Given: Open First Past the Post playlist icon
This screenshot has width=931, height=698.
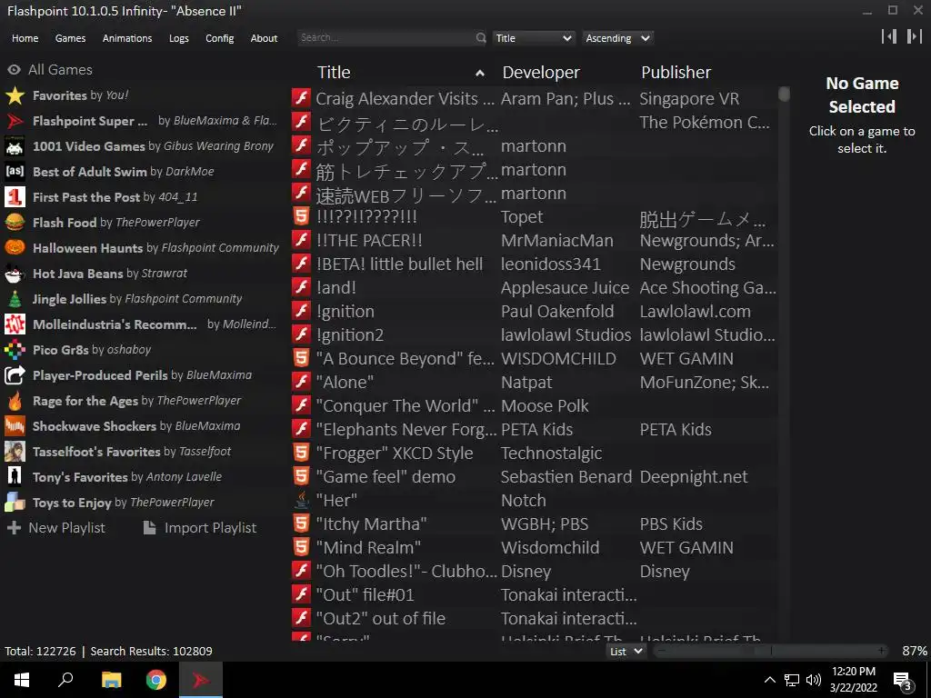Looking at the screenshot, I should pos(15,197).
